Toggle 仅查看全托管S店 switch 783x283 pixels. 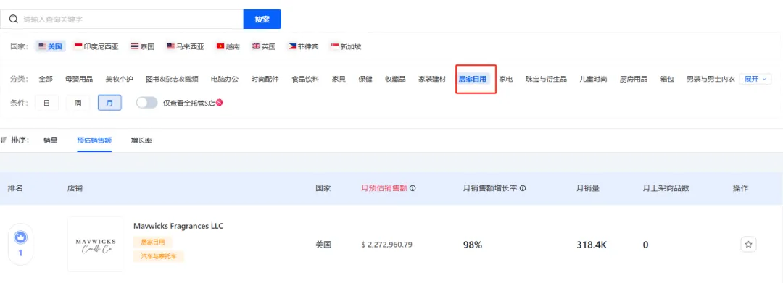[146, 103]
